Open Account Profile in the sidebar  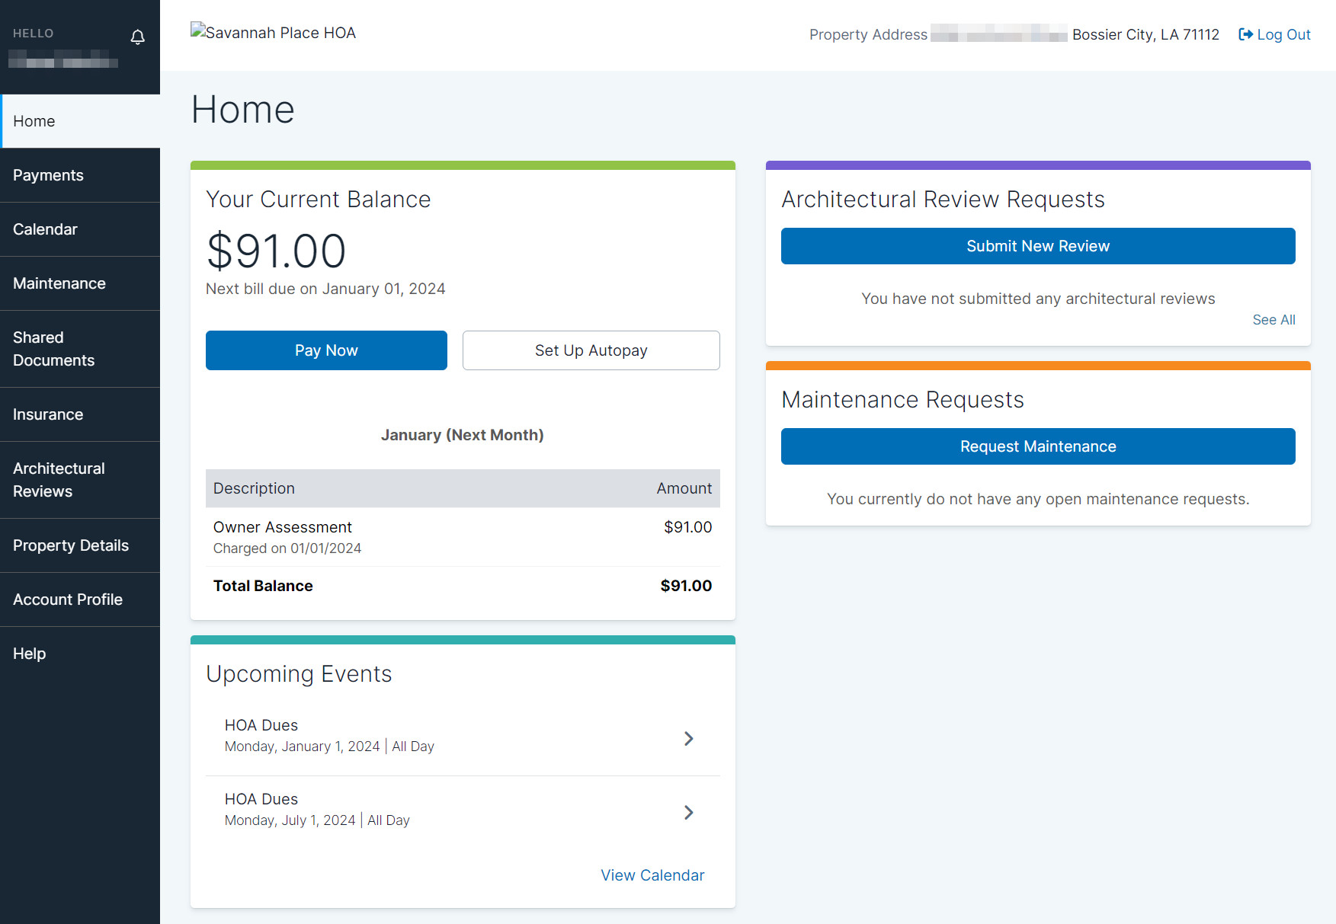tap(80, 599)
